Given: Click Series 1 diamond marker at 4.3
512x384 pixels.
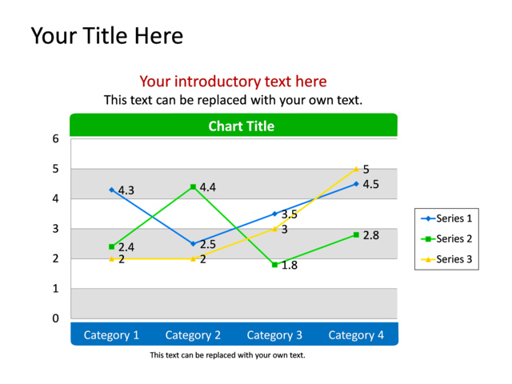Looking at the screenshot, I should coord(112,190).
